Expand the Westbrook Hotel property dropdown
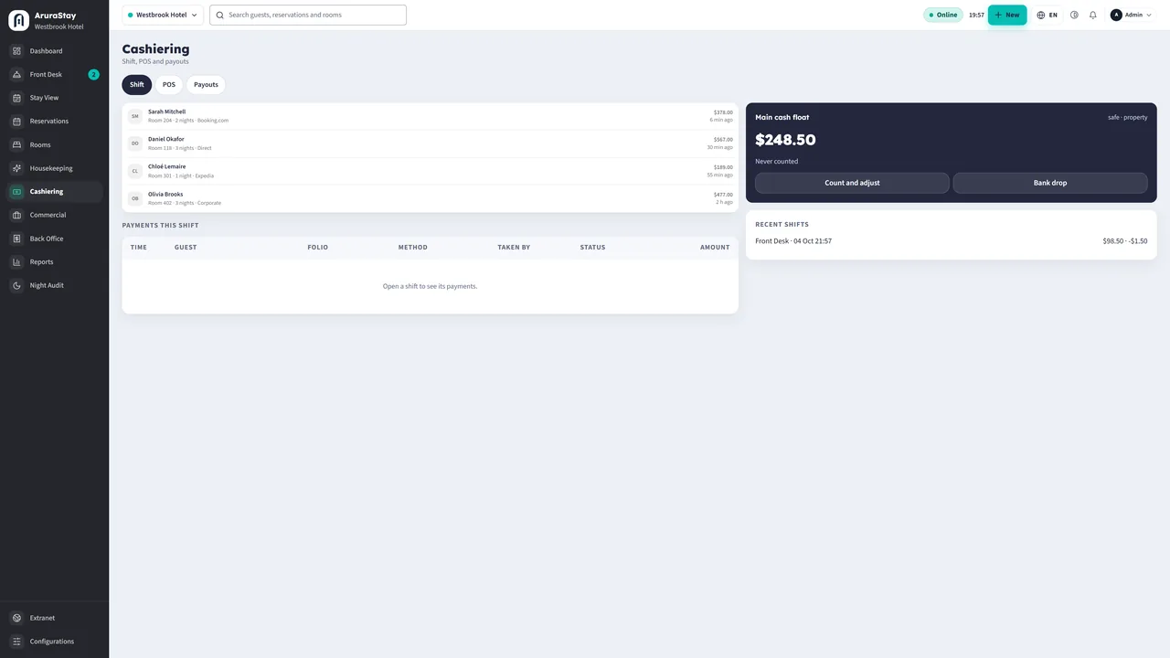The width and height of the screenshot is (1170, 658). tap(163, 15)
